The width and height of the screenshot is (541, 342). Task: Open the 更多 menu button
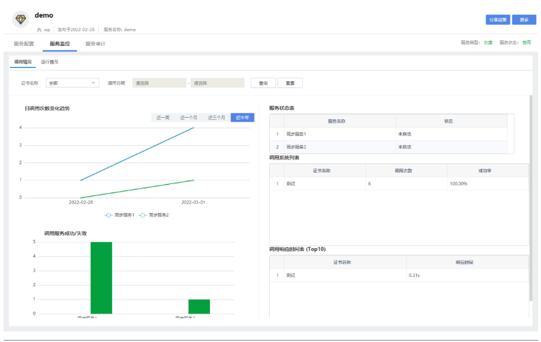click(x=523, y=20)
